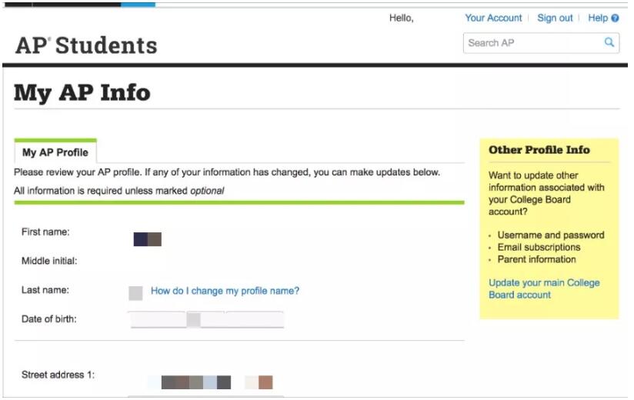
Task: Click the Middle initial label
Action: pyautogui.click(x=49, y=261)
